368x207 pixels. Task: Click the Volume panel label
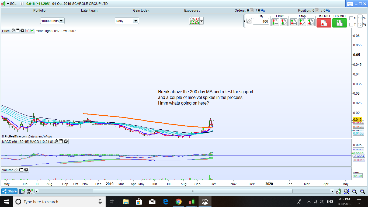pyautogui.click(x=8, y=170)
